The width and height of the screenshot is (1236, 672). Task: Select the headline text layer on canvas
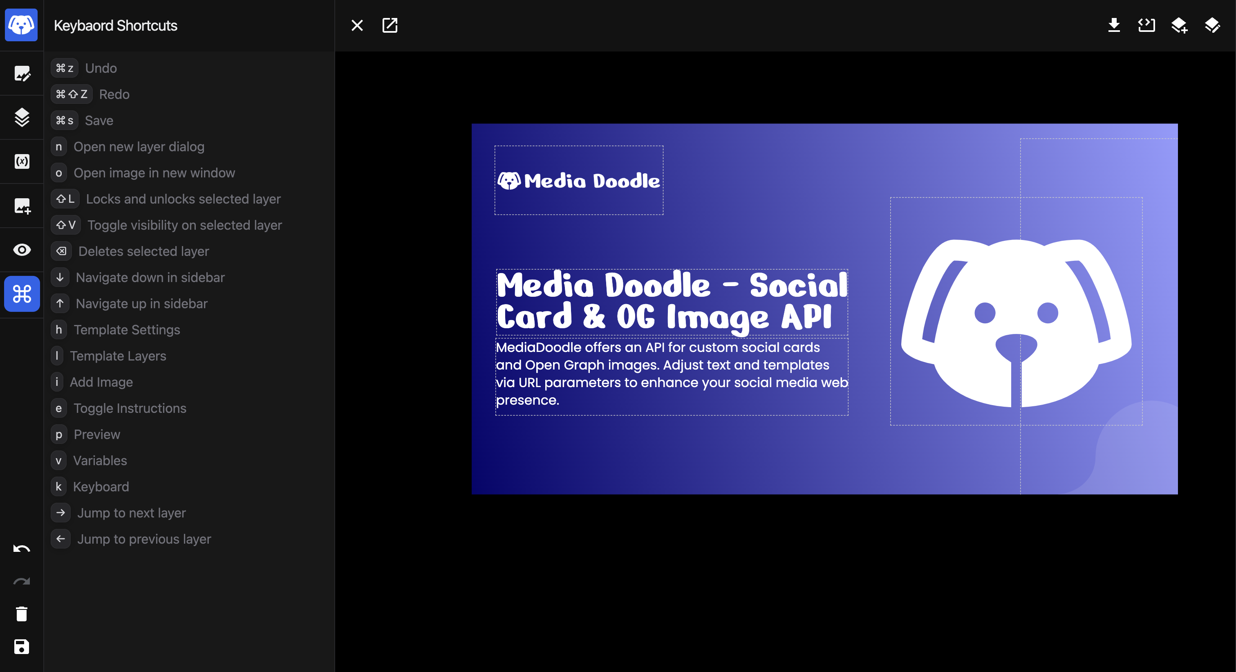click(672, 301)
